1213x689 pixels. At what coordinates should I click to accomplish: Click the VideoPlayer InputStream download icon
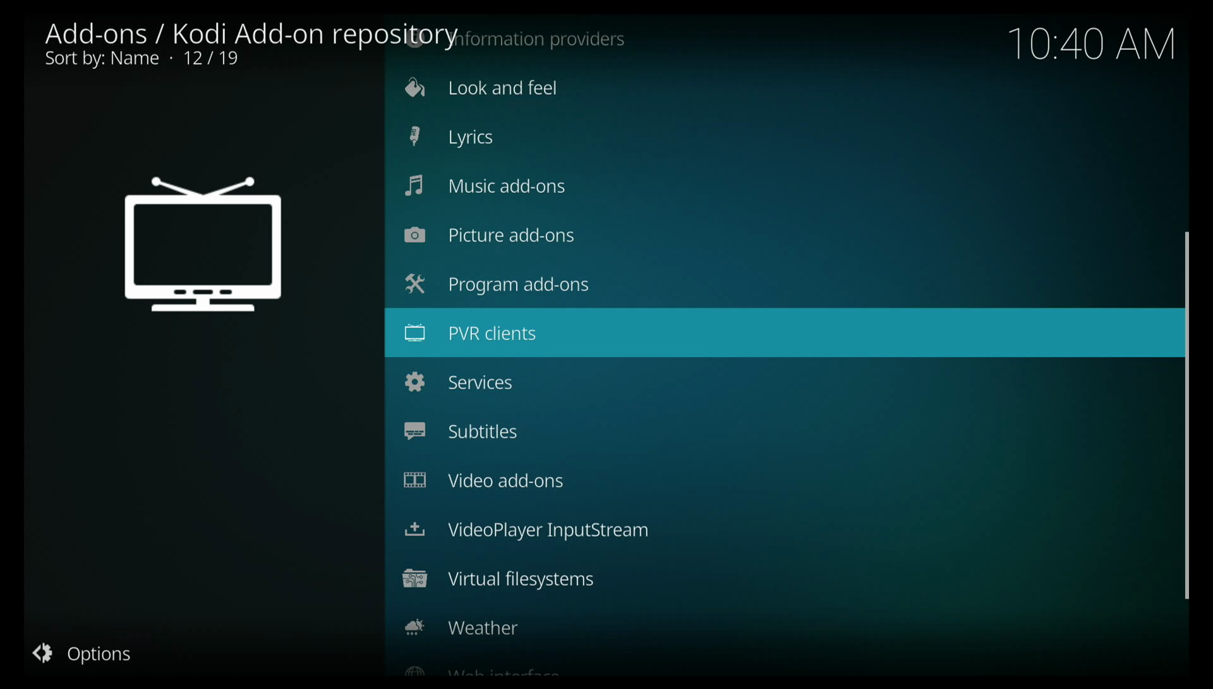tap(414, 530)
